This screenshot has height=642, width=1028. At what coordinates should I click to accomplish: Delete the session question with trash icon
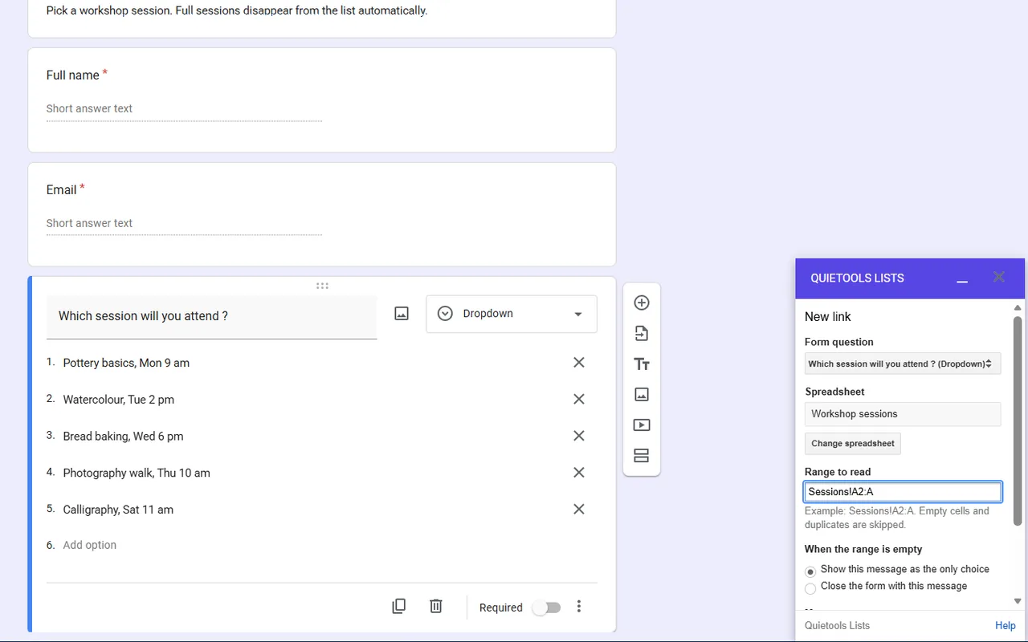435,607
